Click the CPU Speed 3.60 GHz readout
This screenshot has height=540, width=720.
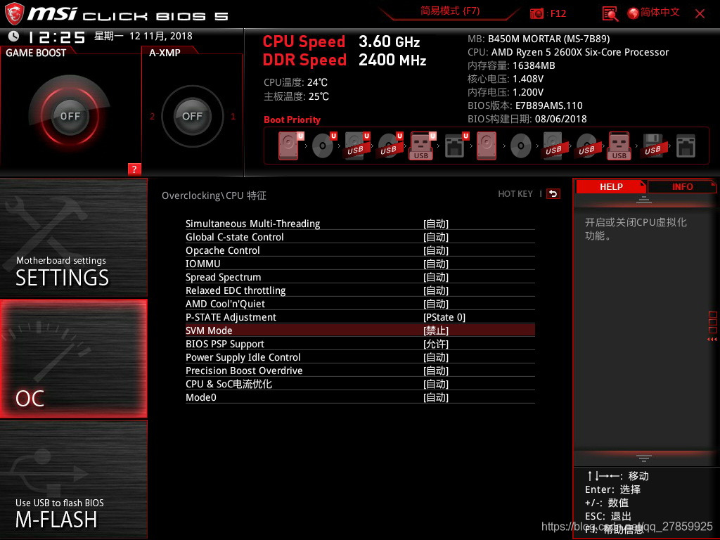(x=341, y=41)
